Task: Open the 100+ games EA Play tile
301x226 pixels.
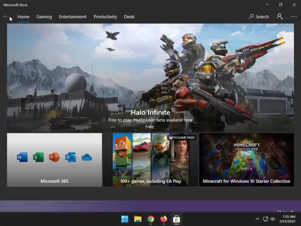Action: click(x=151, y=160)
